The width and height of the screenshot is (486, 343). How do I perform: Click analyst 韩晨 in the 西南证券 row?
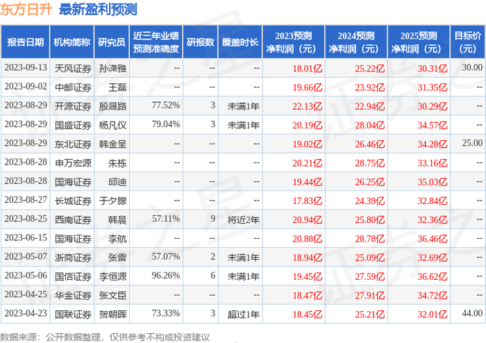tap(117, 219)
